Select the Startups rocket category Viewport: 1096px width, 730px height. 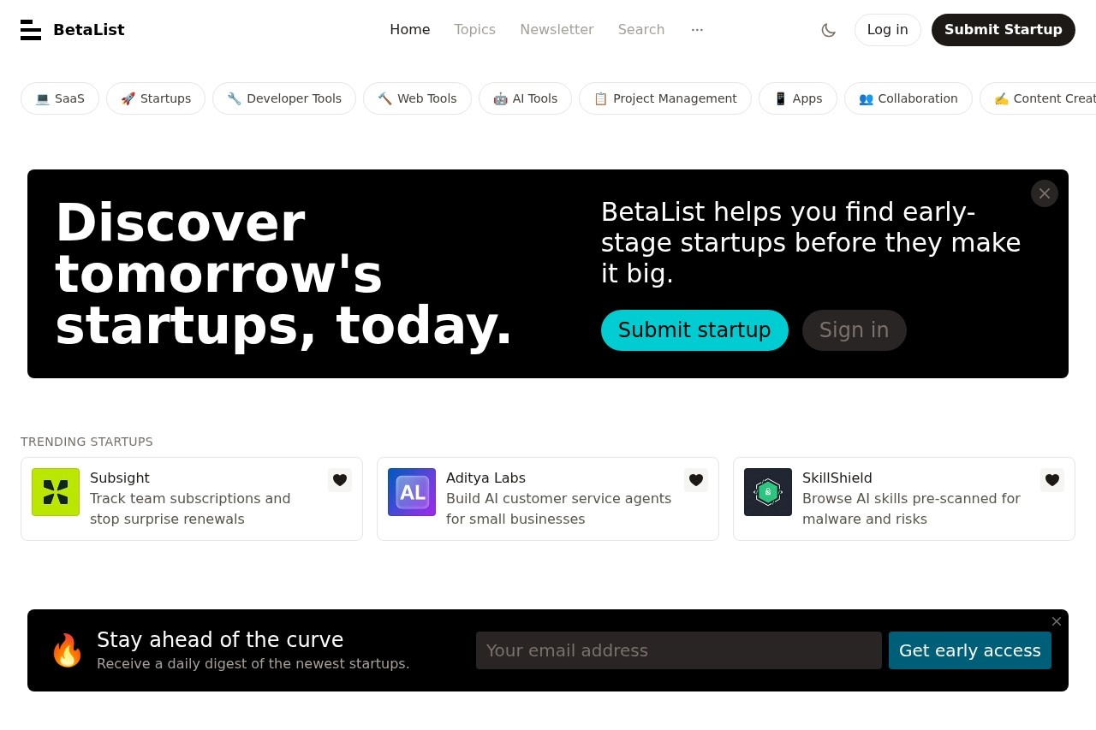tap(155, 98)
